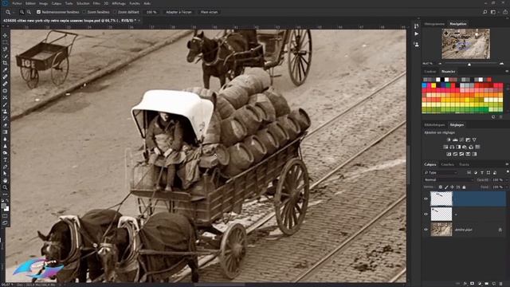Hide the middle transparent layer
The width and height of the screenshot is (510, 287).
coord(426,214)
